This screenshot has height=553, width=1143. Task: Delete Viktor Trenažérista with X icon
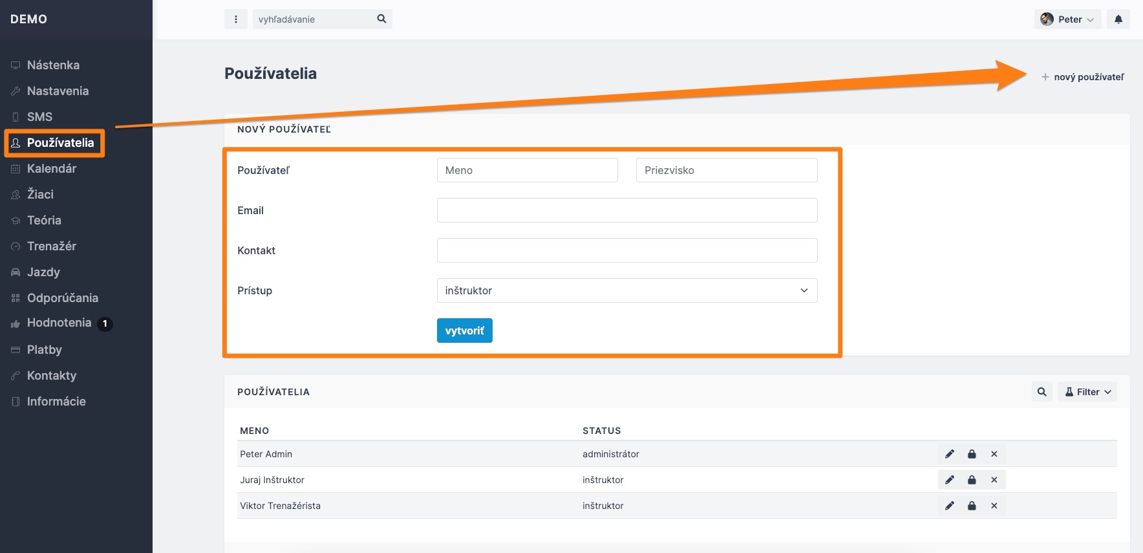(994, 506)
